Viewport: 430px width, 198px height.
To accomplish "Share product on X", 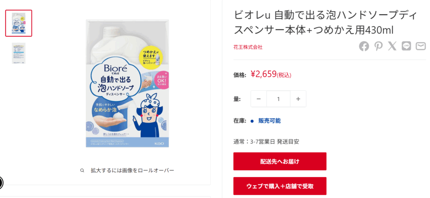I will (x=393, y=46).
